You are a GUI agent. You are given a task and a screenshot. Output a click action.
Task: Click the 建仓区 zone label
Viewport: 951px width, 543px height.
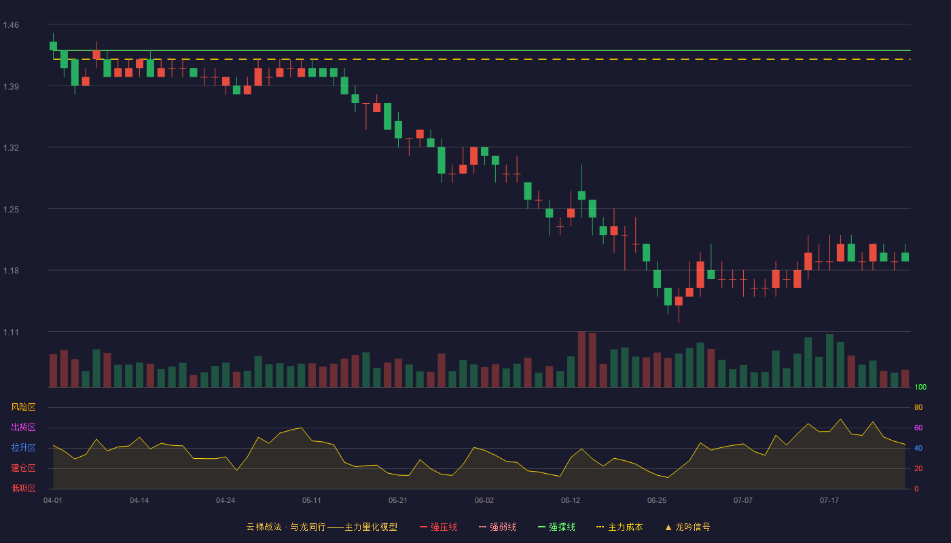tap(23, 468)
